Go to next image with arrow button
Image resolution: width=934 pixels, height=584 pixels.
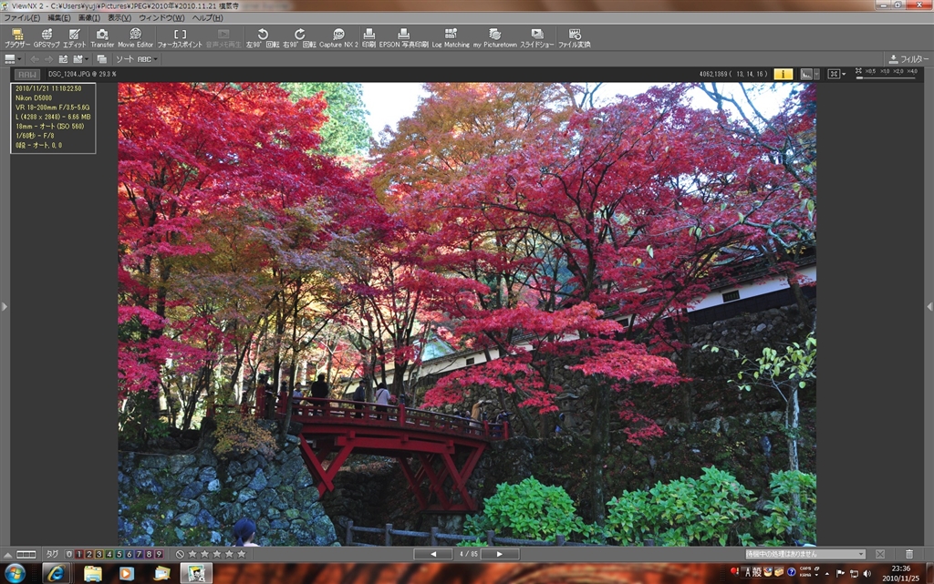point(500,554)
